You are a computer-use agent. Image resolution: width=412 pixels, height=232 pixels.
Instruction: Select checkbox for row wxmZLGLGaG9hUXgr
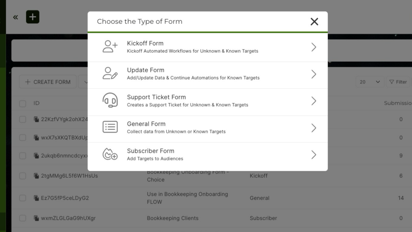point(23,218)
